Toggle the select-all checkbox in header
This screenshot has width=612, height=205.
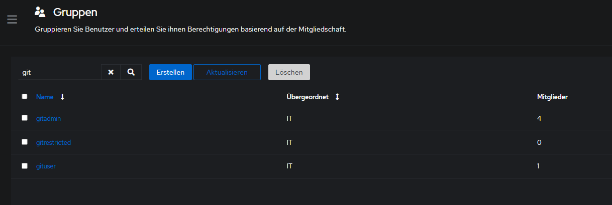[25, 96]
